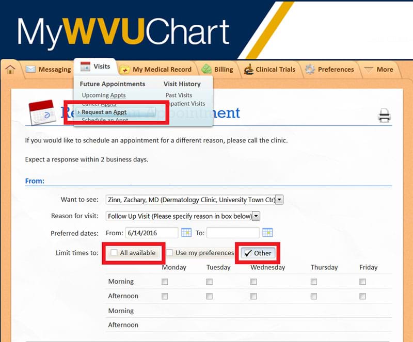Click the Thursday column header
Viewport: 413px width, 342px height.
pyautogui.click(x=324, y=268)
